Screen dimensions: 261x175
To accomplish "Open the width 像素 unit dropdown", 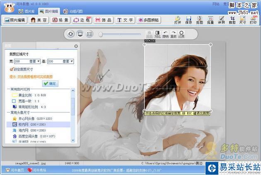I will click(x=39, y=61).
